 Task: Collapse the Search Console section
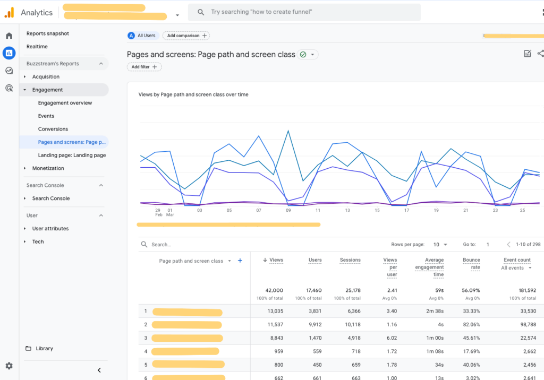[100, 185]
